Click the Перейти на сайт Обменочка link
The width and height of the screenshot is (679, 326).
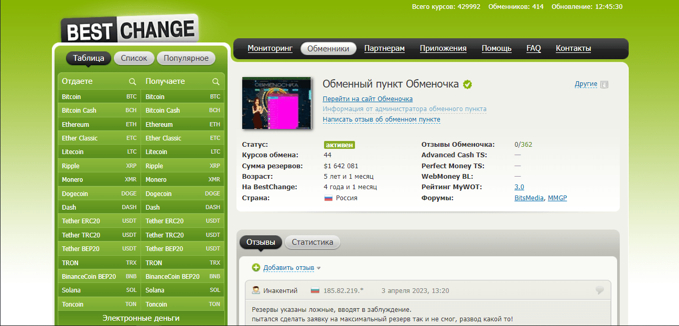pyautogui.click(x=368, y=99)
